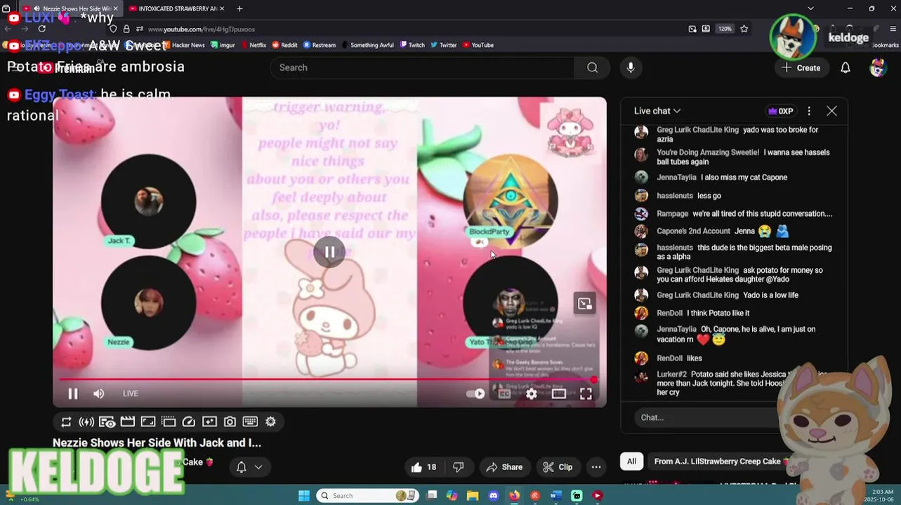Open the live chat options menu

(809, 111)
